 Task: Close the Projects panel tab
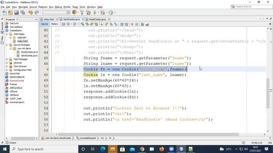coord(17,20)
